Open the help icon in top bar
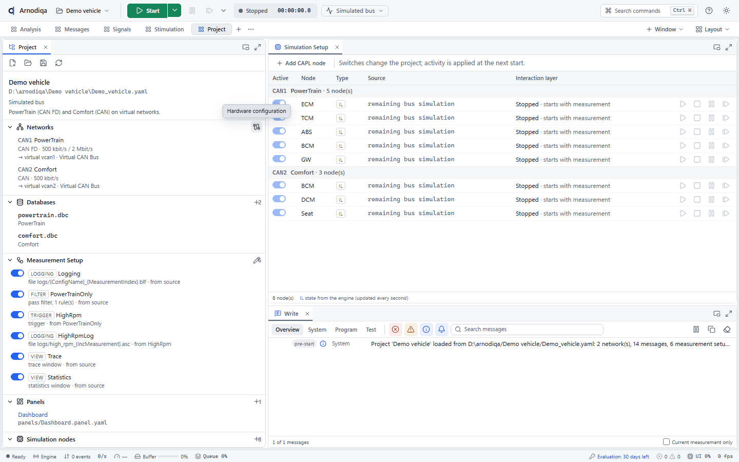This screenshot has height=462, width=739. (x=709, y=11)
